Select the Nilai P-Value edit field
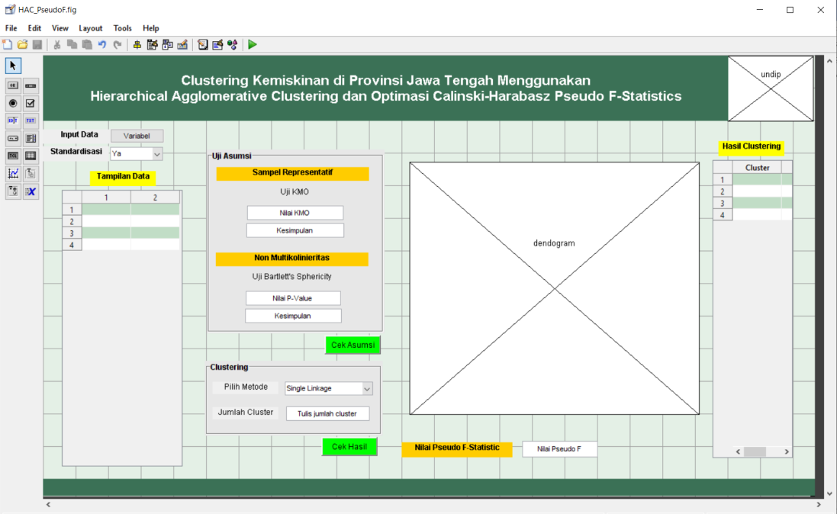 tap(292, 298)
